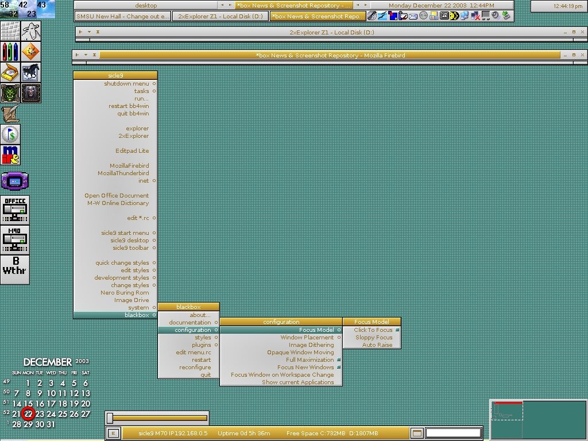Launch the sheep cartoon icon
This screenshot has height=441, width=588.
(x=31, y=31)
